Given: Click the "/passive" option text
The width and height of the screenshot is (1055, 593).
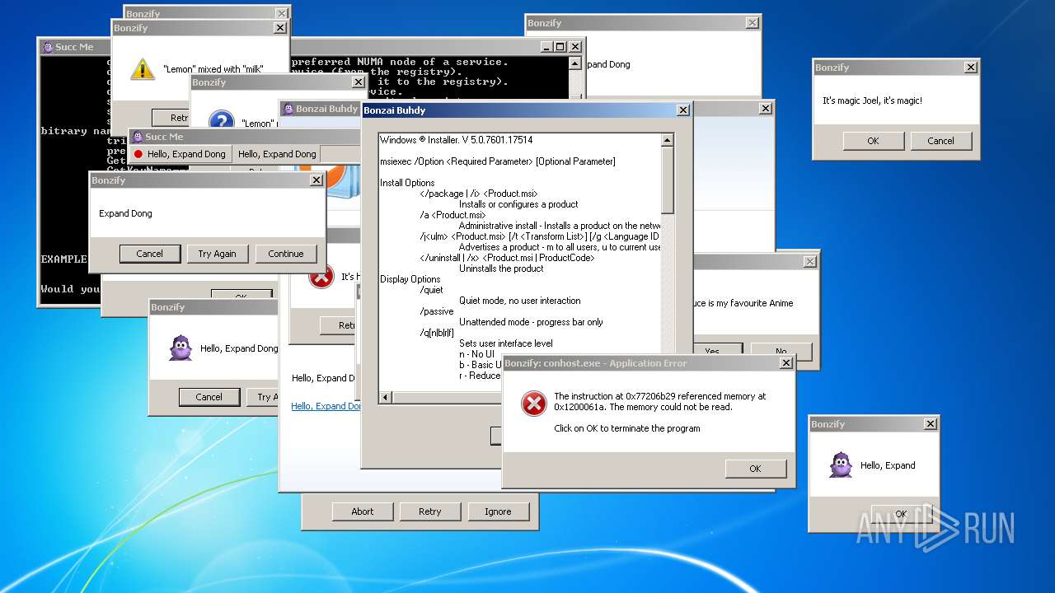Looking at the screenshot, I should [x=436, y=311].
